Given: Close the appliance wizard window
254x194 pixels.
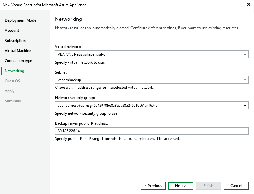Looking at the screenshot, I should point(248,4).
